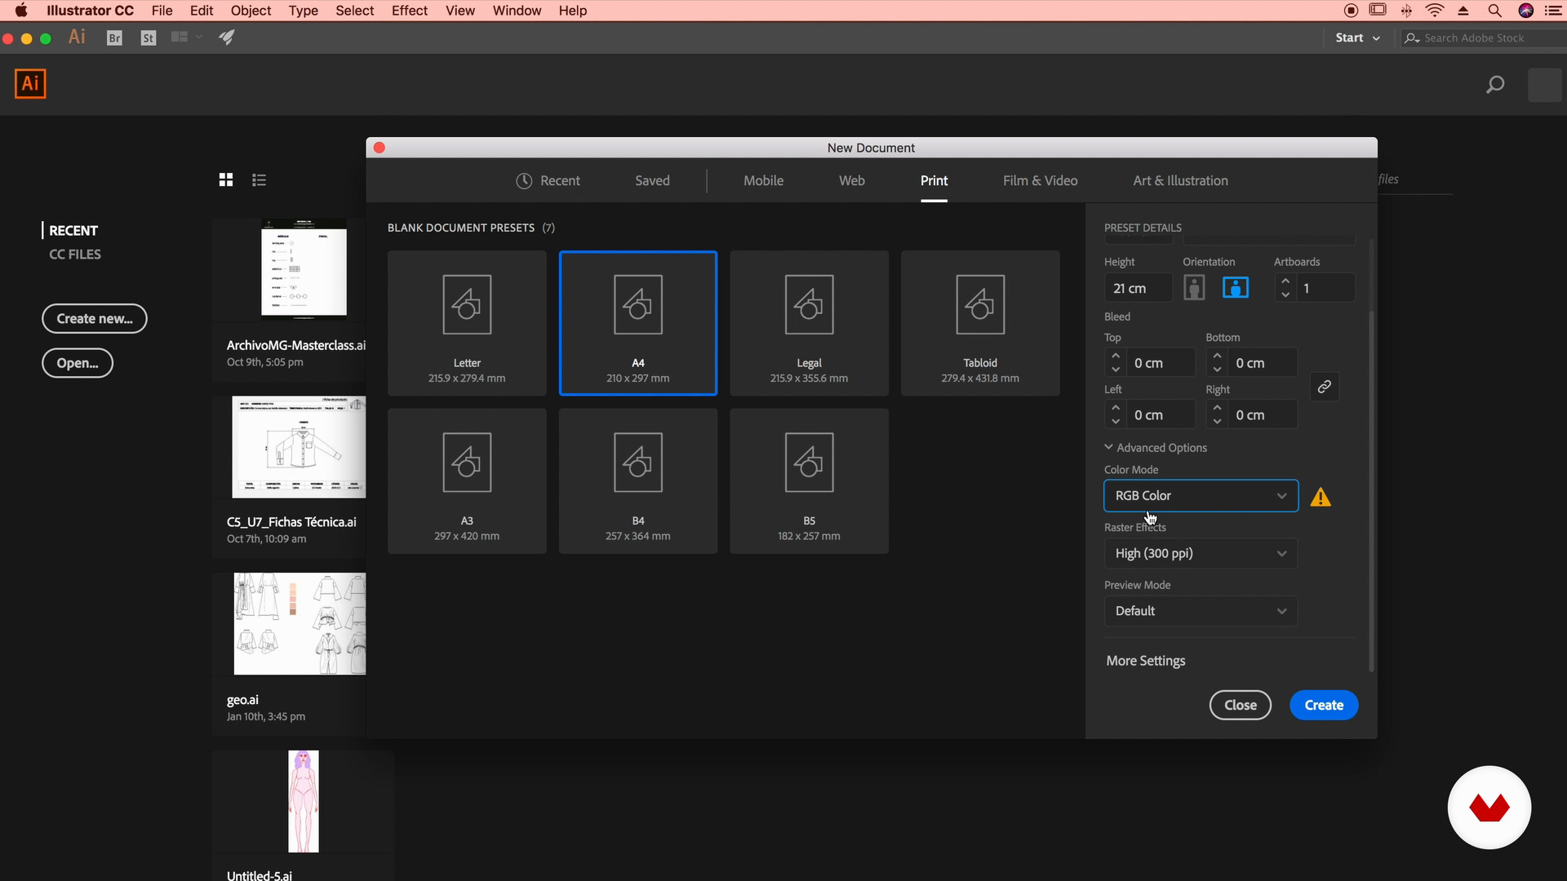
Task: Click the red Domestika logo badge
Action: pos(1489,808)
